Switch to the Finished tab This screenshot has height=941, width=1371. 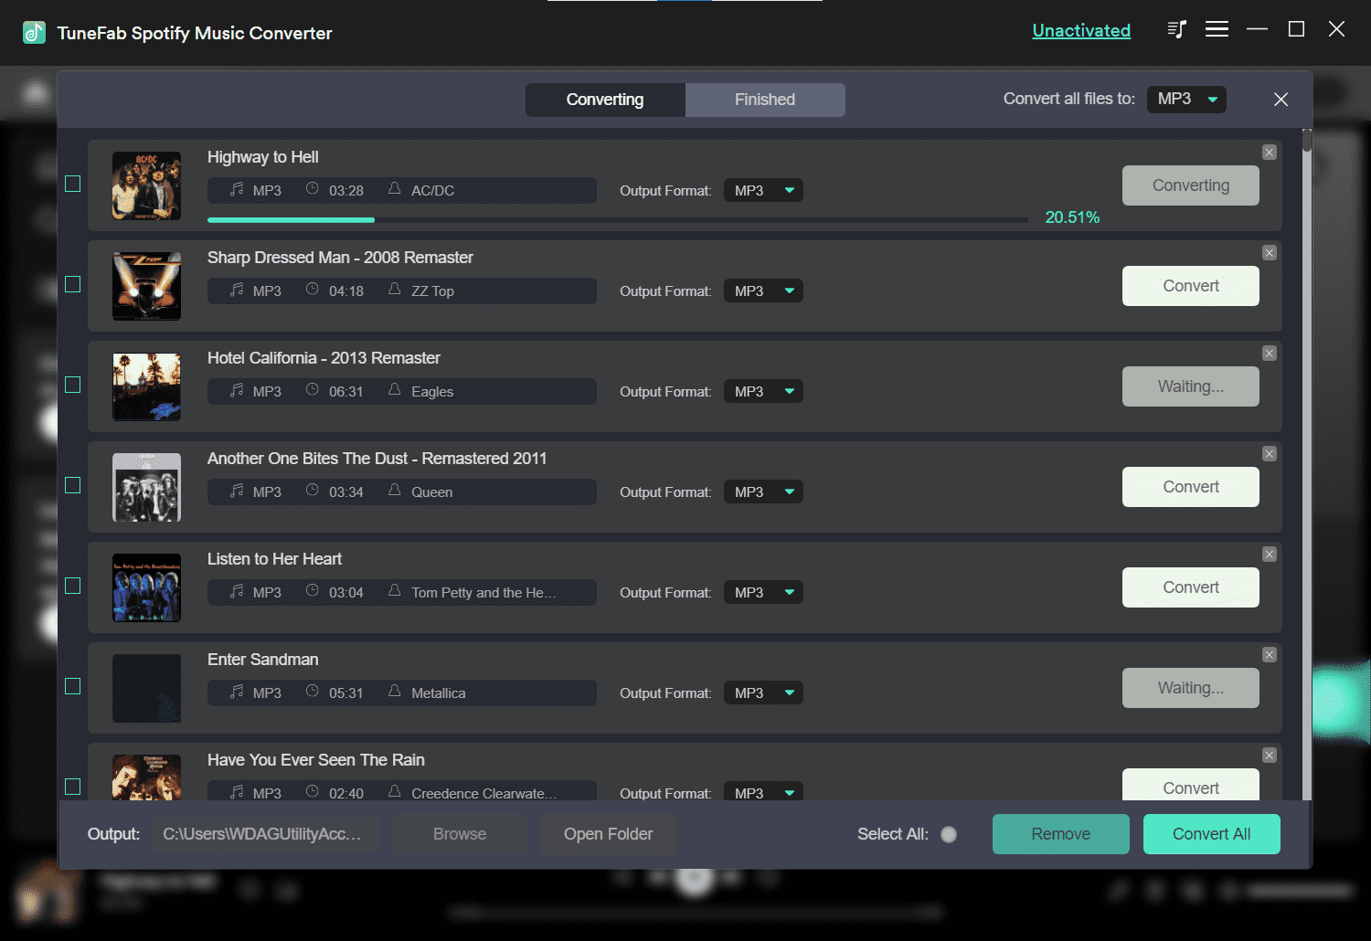click(x=765, y=100)
